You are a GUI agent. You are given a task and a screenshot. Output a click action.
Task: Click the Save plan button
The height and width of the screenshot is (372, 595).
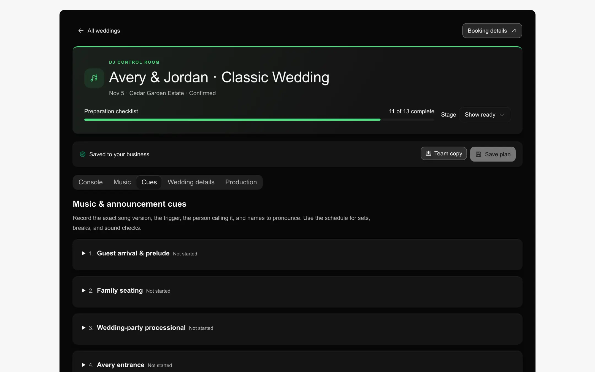tap(493, 154)
